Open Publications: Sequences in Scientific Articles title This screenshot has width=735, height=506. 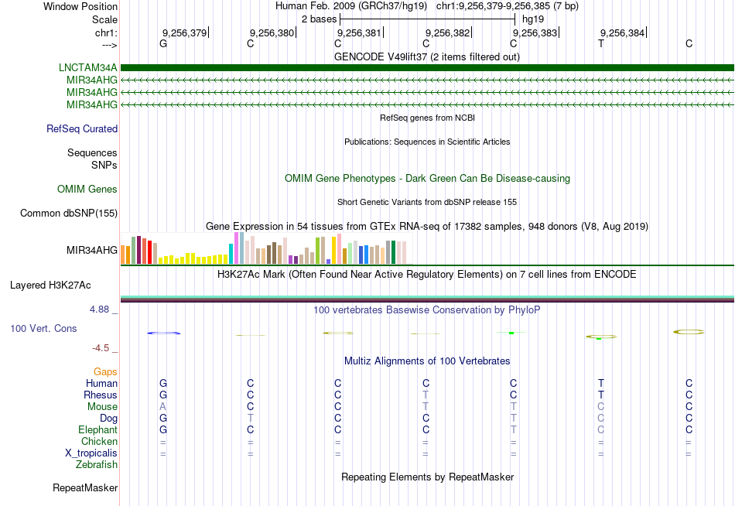tap(427, 142)
